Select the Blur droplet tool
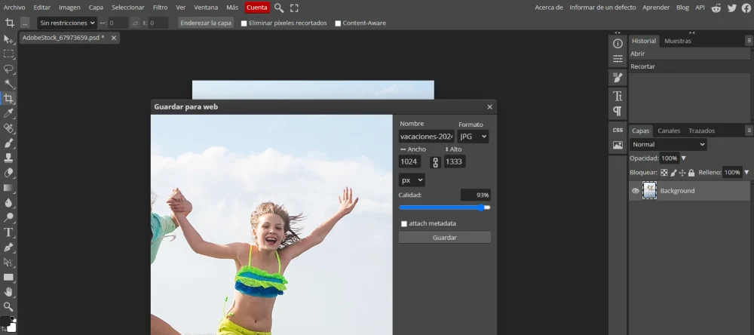The height and width of the screenshot is (335, 754). click(8, 203)
